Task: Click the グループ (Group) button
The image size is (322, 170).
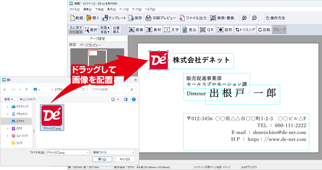Action: click(x=279, y=30)
